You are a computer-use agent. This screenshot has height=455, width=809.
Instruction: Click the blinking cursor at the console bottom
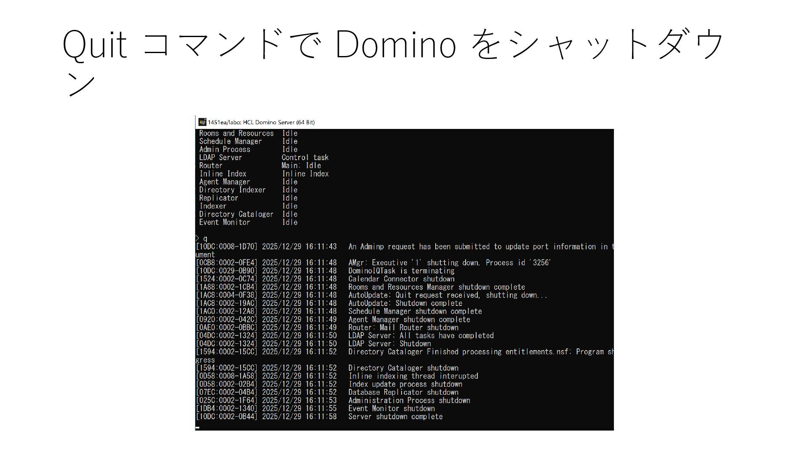(x=198, y=427)
